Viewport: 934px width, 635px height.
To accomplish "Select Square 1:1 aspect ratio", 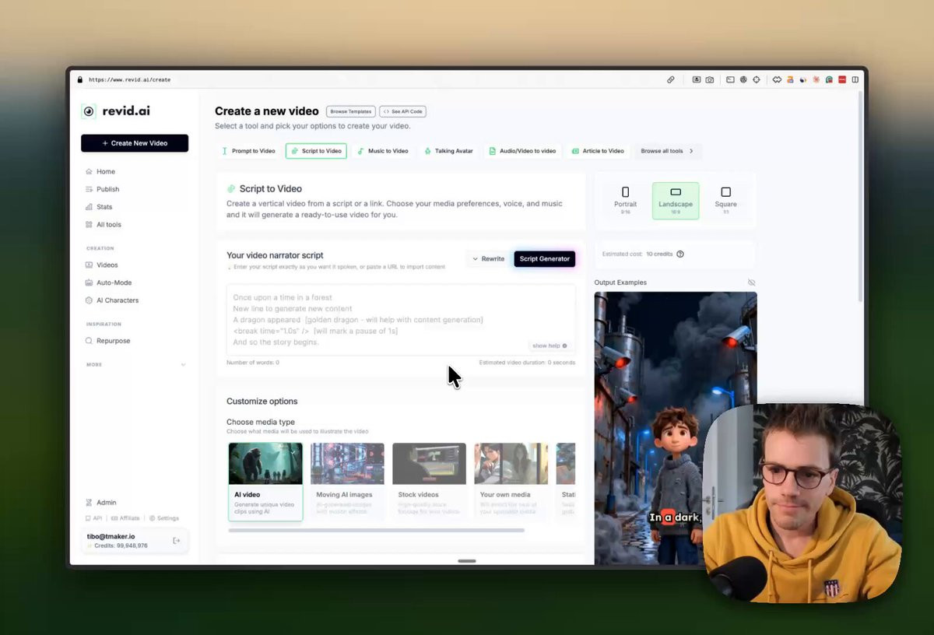I will (725, 201).
